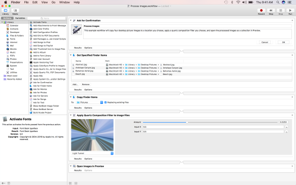Image resolution: width=296 pixels, height=185 pixels.
Task: Select Contacts category in Library
Action: click(x=14, y=29)
